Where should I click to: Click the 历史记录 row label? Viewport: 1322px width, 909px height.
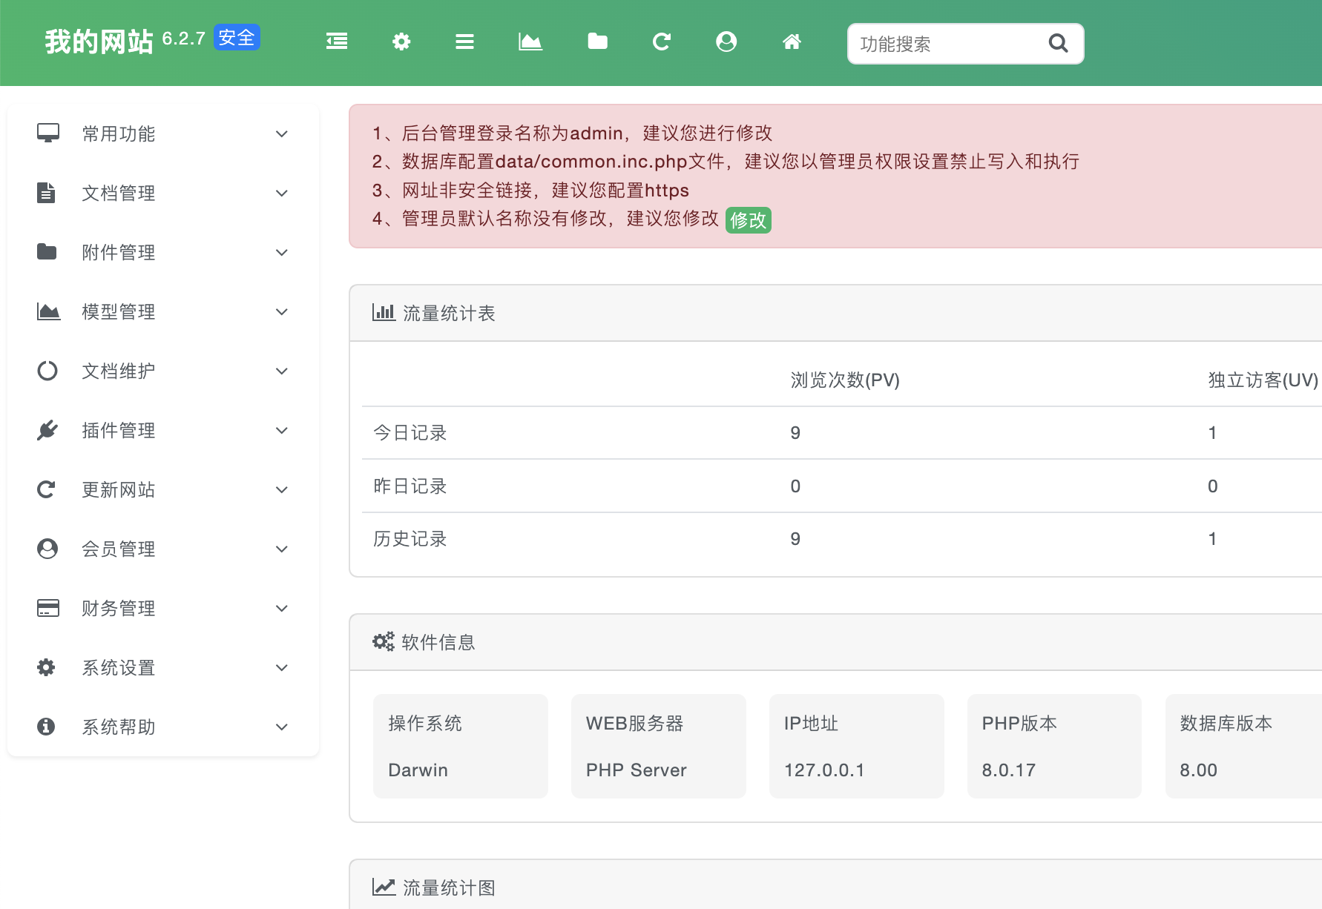(x=410, y=539)
